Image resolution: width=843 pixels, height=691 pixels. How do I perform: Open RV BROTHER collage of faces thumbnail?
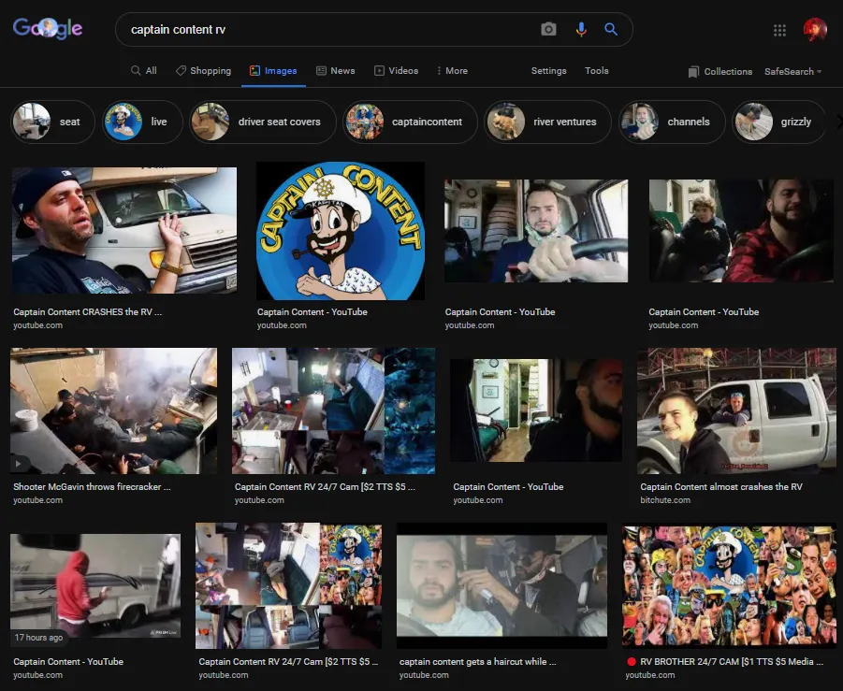pos(729,585)
